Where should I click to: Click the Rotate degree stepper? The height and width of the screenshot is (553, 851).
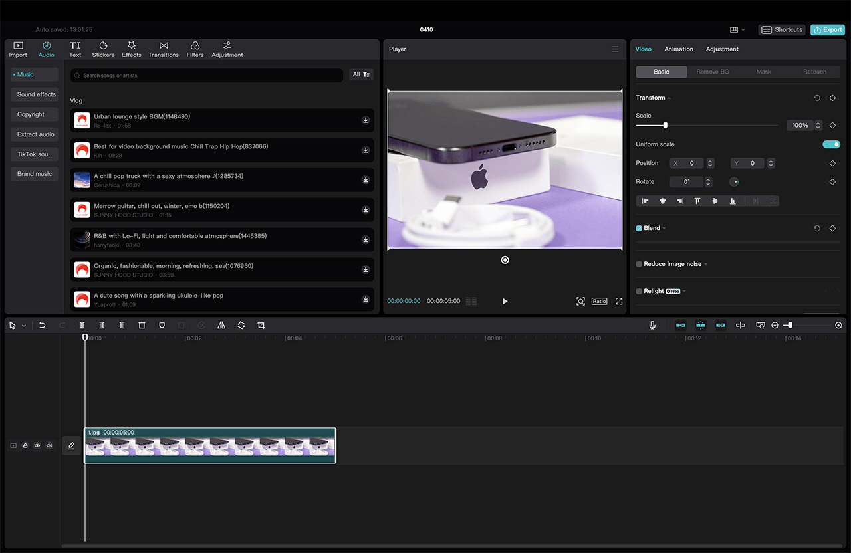tap(709, 181)
